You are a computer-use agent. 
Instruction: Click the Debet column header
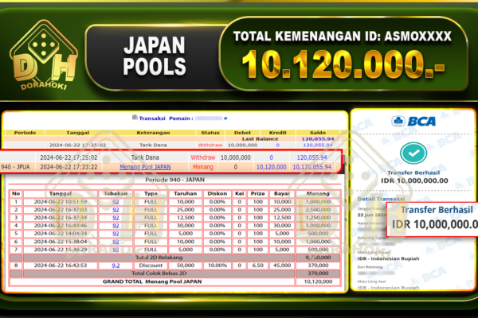[242, 133]
